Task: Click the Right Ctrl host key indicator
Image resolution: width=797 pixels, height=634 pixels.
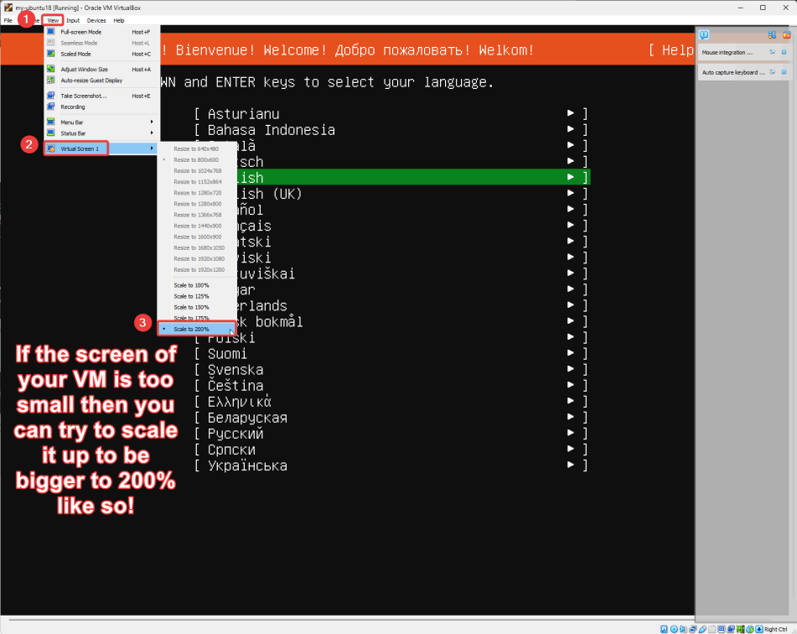Action: click(776, 630)
